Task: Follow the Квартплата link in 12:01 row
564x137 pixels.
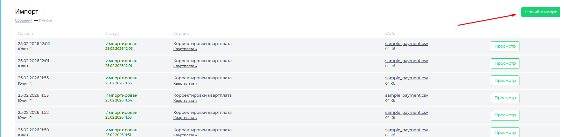Action: [x=185, y=66]
